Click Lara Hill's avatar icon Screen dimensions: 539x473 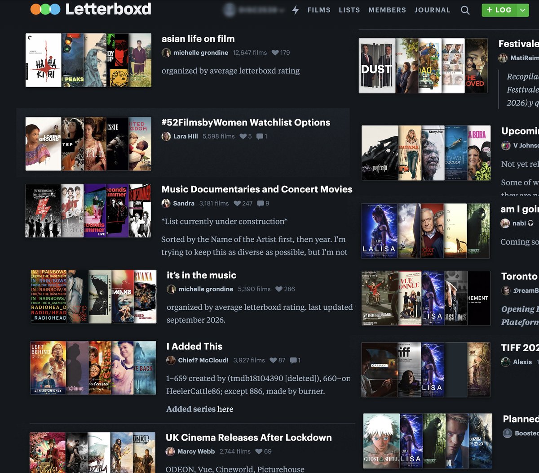166,136
